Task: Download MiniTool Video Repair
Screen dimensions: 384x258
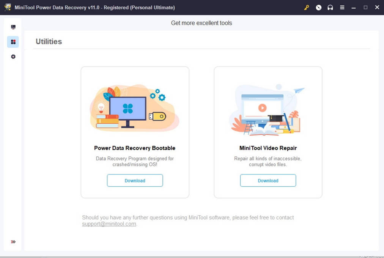Action: point(268,181)
